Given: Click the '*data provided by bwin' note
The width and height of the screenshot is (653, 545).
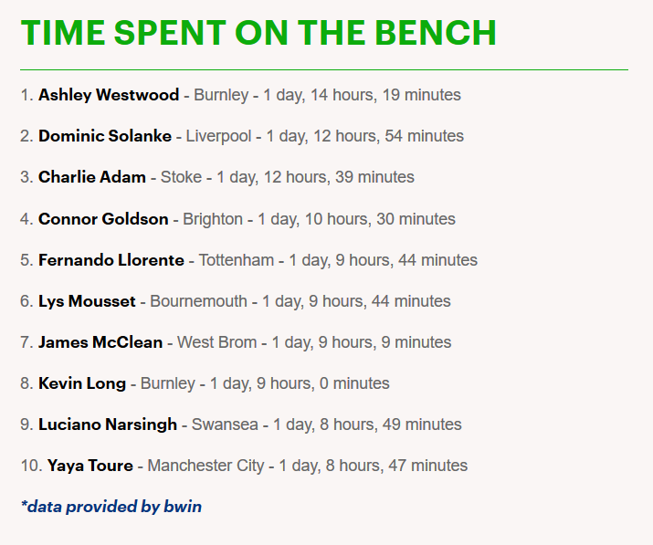Looking at the screenshot, I should tap(111, 506).
